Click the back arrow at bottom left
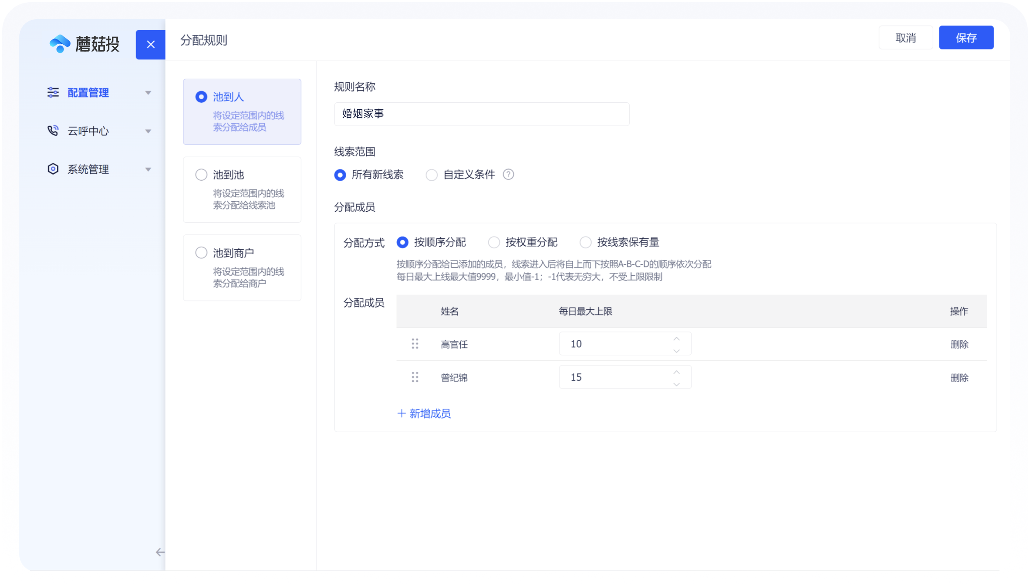Screen dimensions: 1030x587 coord(160,552)
